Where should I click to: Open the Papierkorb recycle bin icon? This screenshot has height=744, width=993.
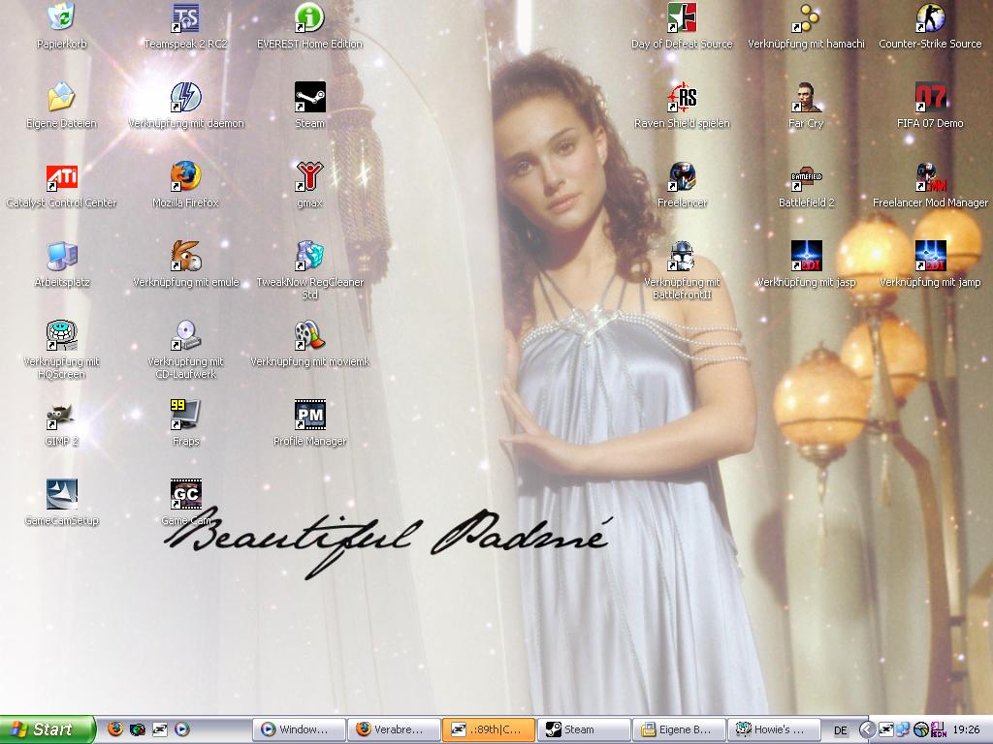(61, 17)
